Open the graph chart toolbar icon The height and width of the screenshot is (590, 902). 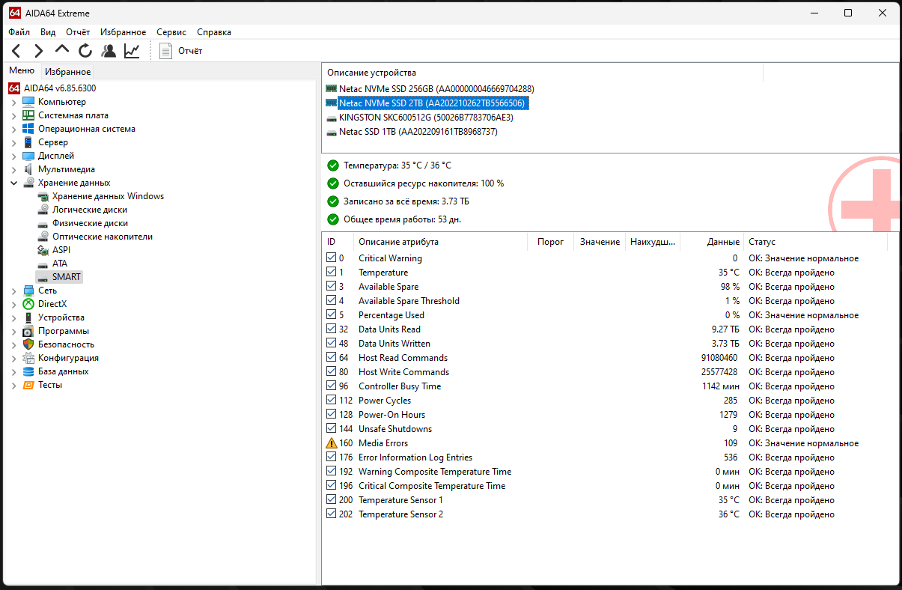132,51
